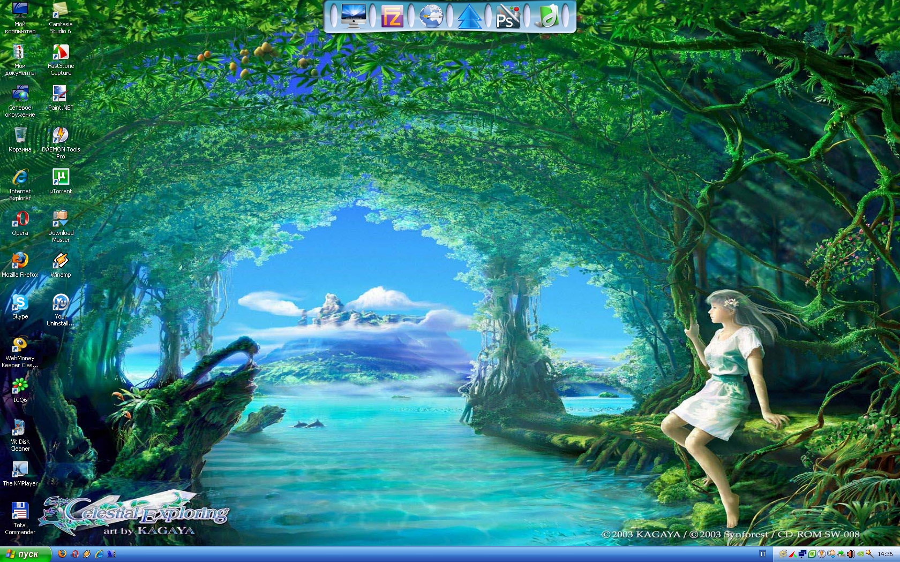
Task: Select the Winamp desktop shortcut
Action: pyautogui.click(x=61, y=264)
